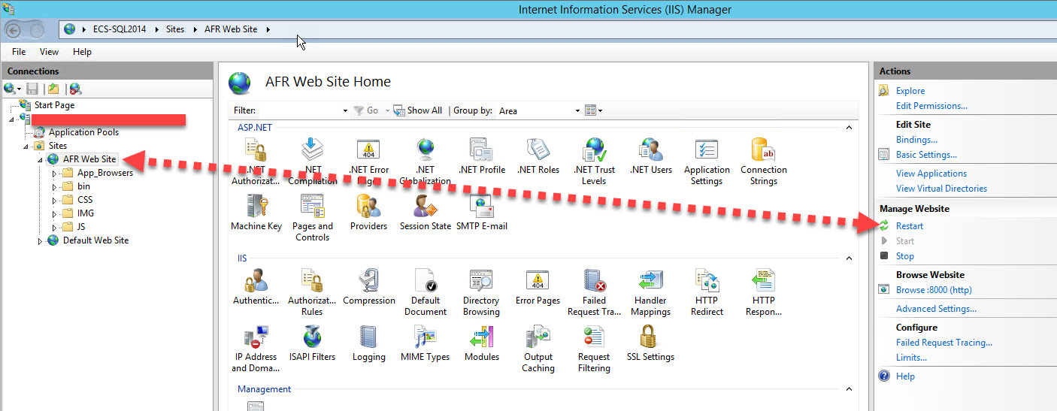
Task: Click Show All in filter bar
Action: [x=418, y=110]
